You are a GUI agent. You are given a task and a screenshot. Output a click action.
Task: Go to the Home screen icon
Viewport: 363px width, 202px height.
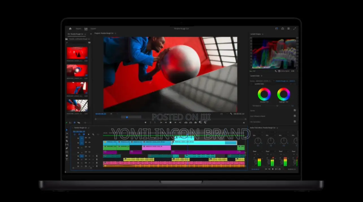coord(70,29)
